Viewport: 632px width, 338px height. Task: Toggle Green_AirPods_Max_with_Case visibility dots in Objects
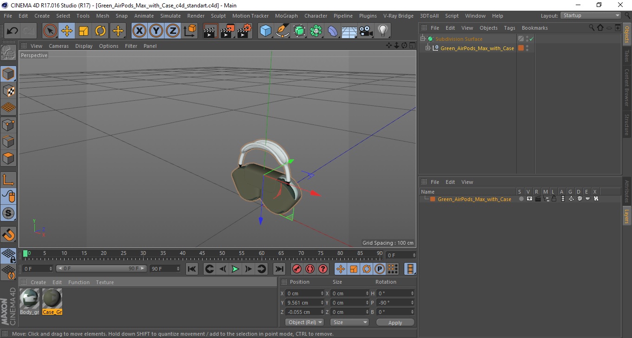tap(527, 48)
